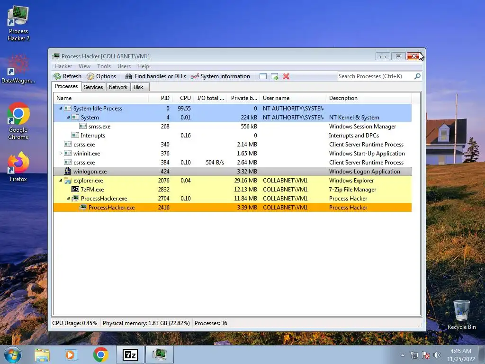Click the search magnifier icon
Viewport: 485px width, 364px height.
pyautogui.click(x=417, y=76)
